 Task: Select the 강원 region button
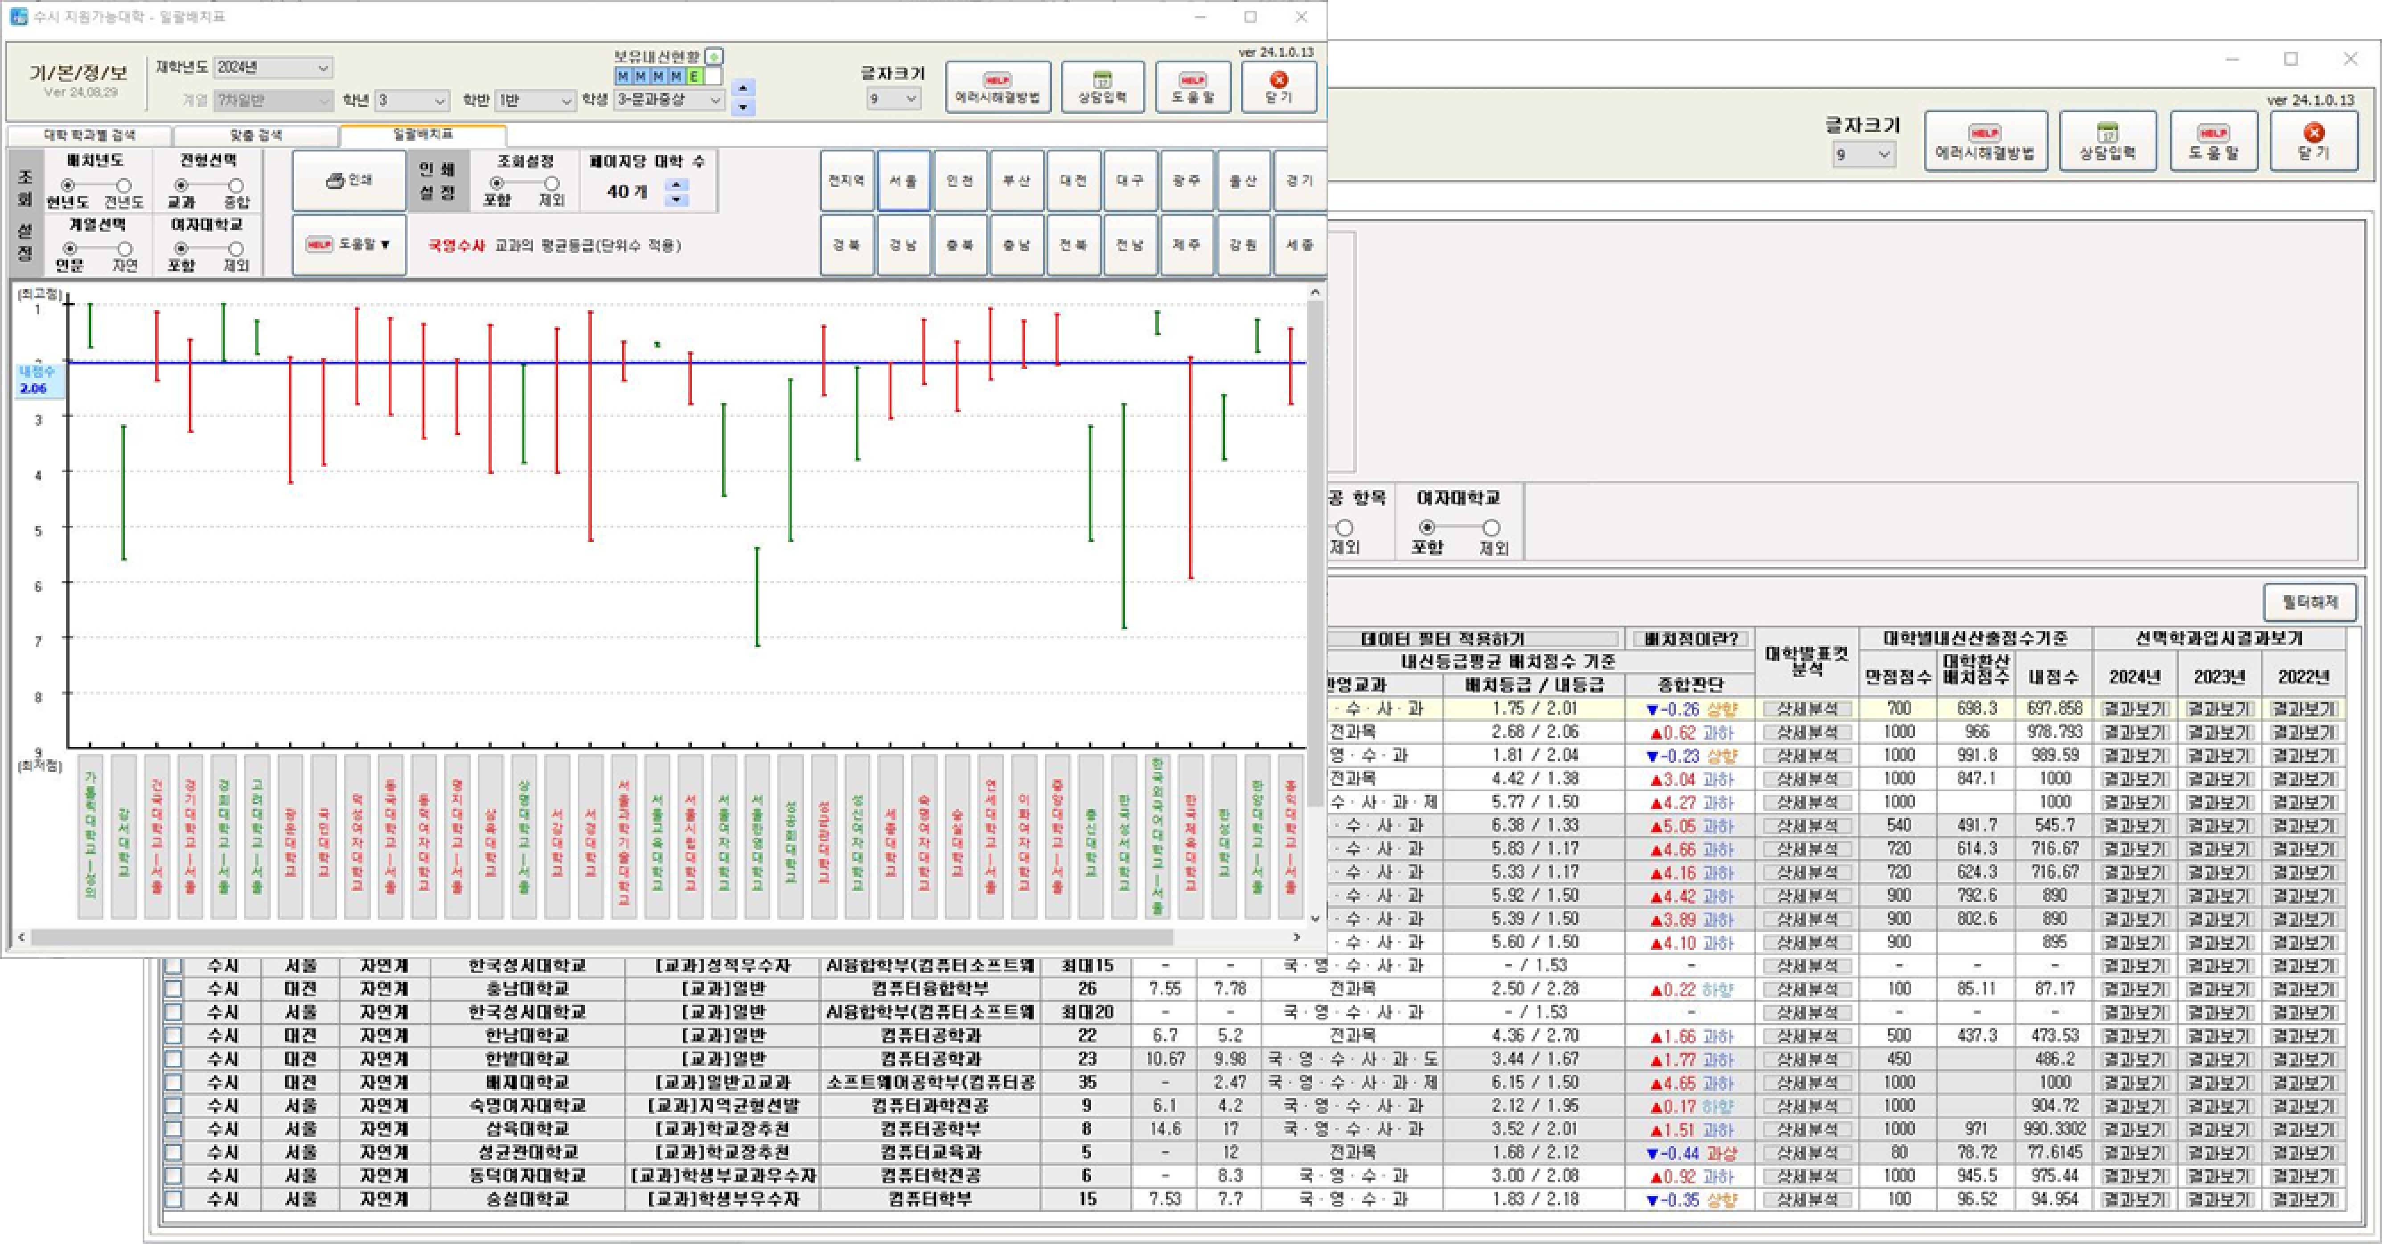[1243, 245]
